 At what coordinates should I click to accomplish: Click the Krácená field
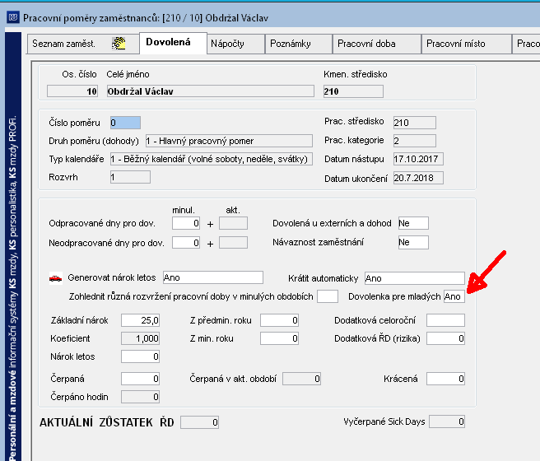[445, 379]
